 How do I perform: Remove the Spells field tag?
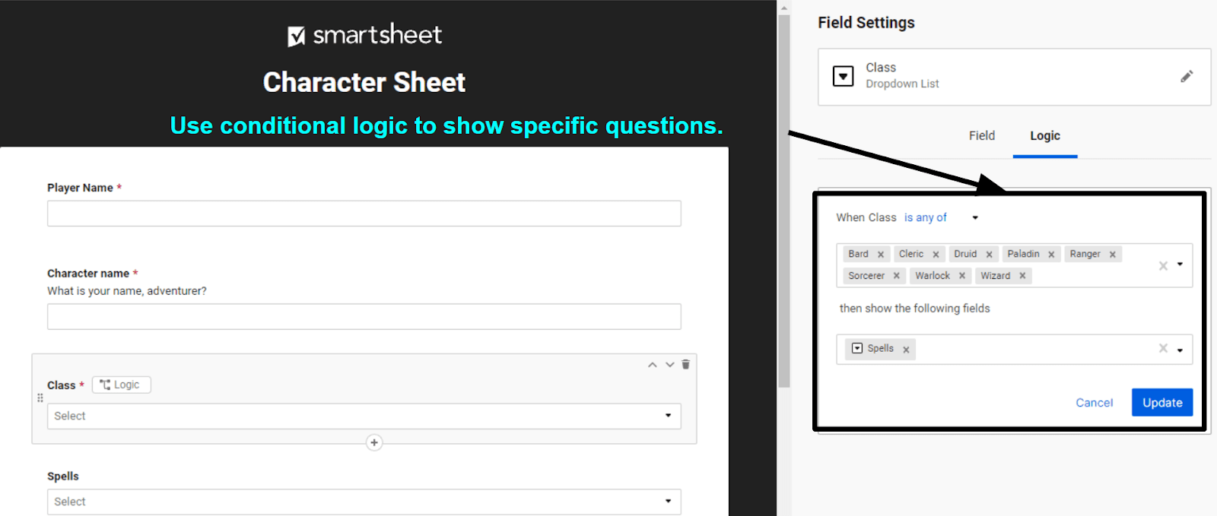coord(906,350)
